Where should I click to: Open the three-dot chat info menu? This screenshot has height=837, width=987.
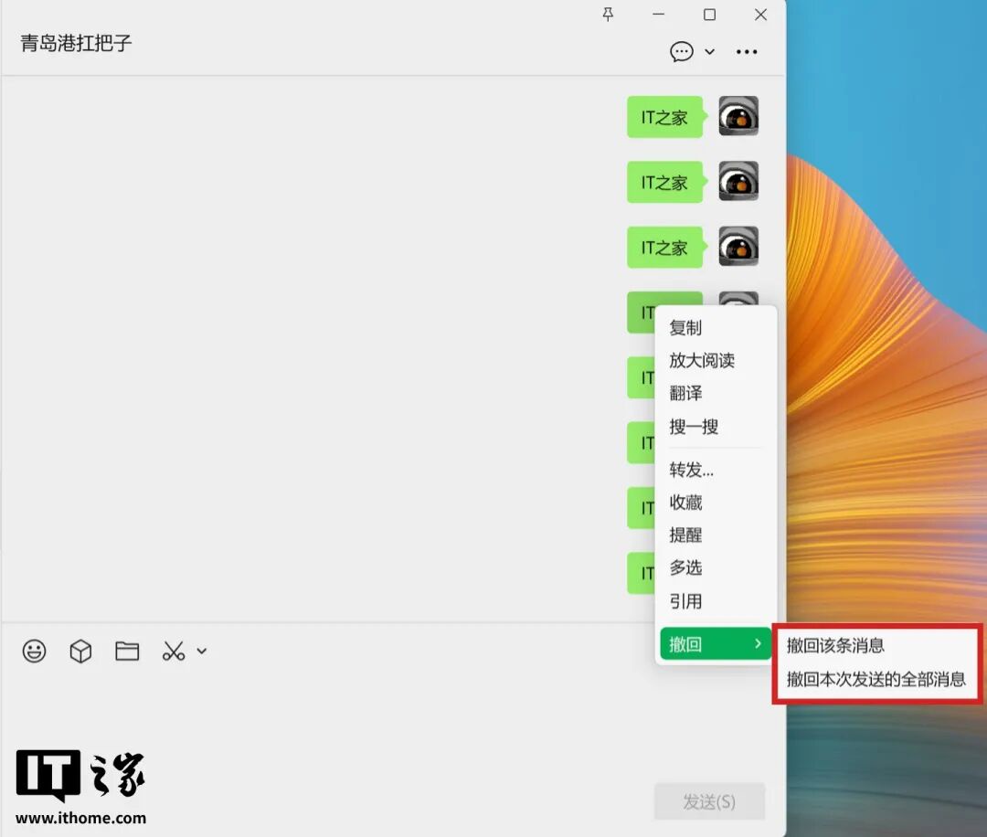pos(747,52)
